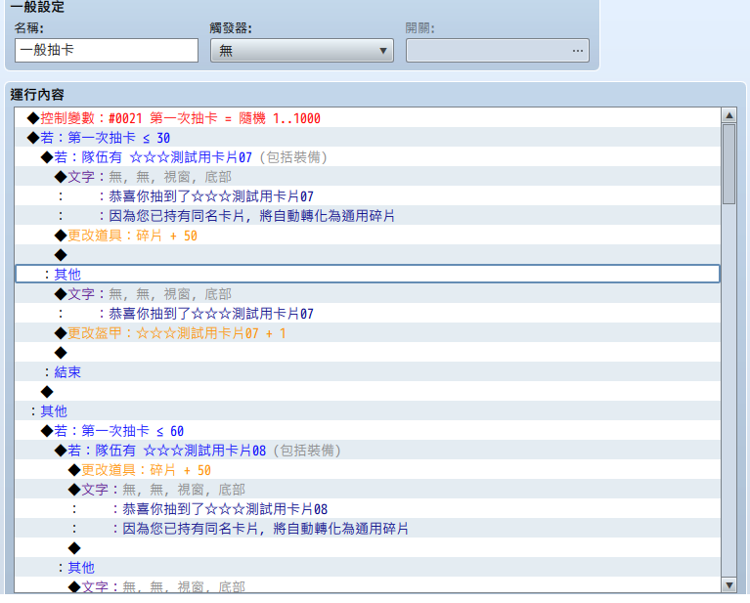750x603 pixels.
Task: Select the :其他 row above 若:第一次抽卡 ≤ 60
Action: tap(368, 411)
